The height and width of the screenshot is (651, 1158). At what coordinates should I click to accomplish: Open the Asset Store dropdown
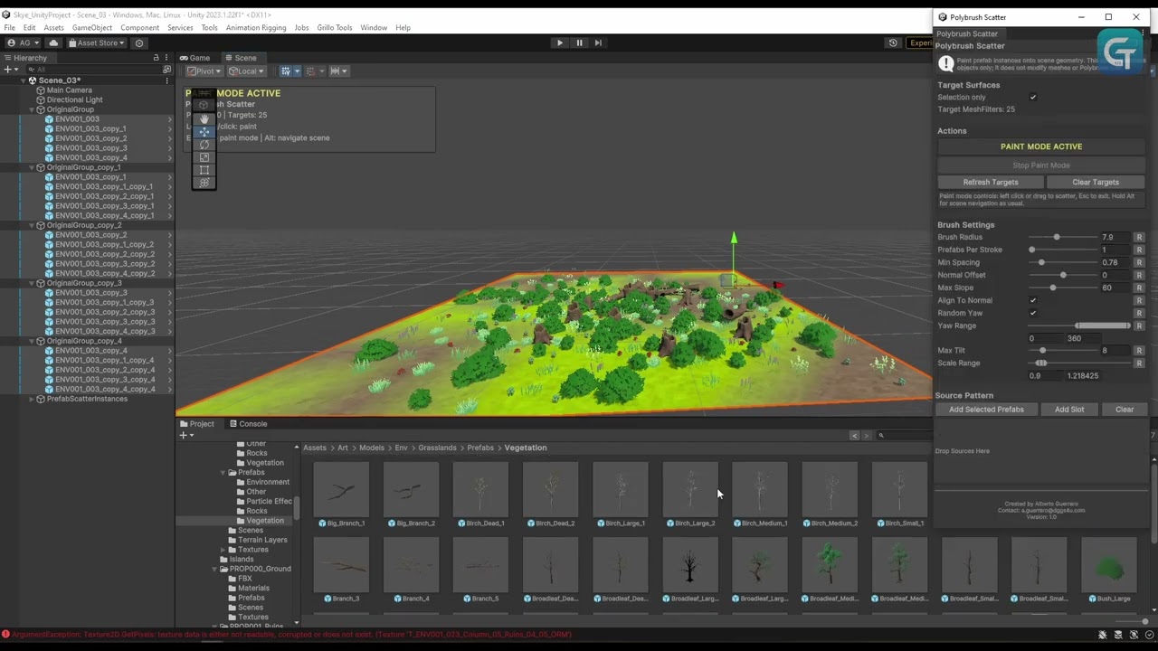click(x=97, y=42)
